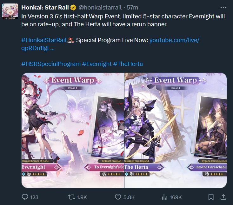Viewport: 233px width, 205px height.
Task: Click the 1.9K repost count
Action: click(x=82, y=197)
